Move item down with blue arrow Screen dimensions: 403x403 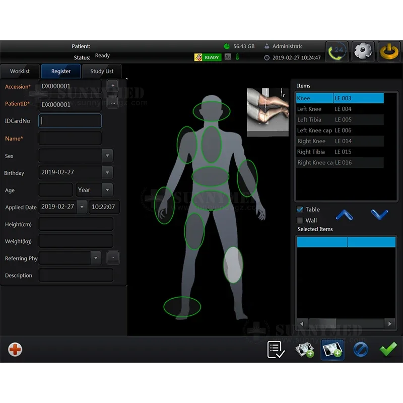[379, 215]
